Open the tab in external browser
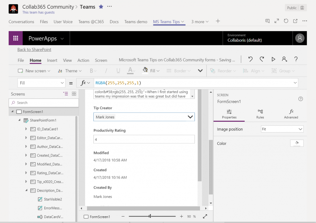The image size is (316, 223). [295, 21]
